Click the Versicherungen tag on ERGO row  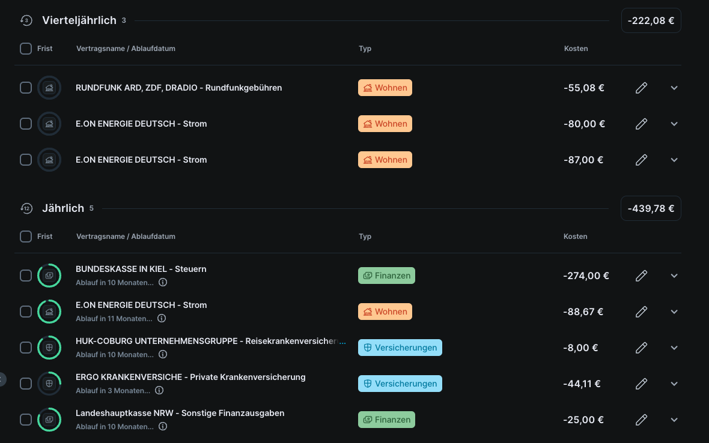pyautogui.click(x=400, y=384)
